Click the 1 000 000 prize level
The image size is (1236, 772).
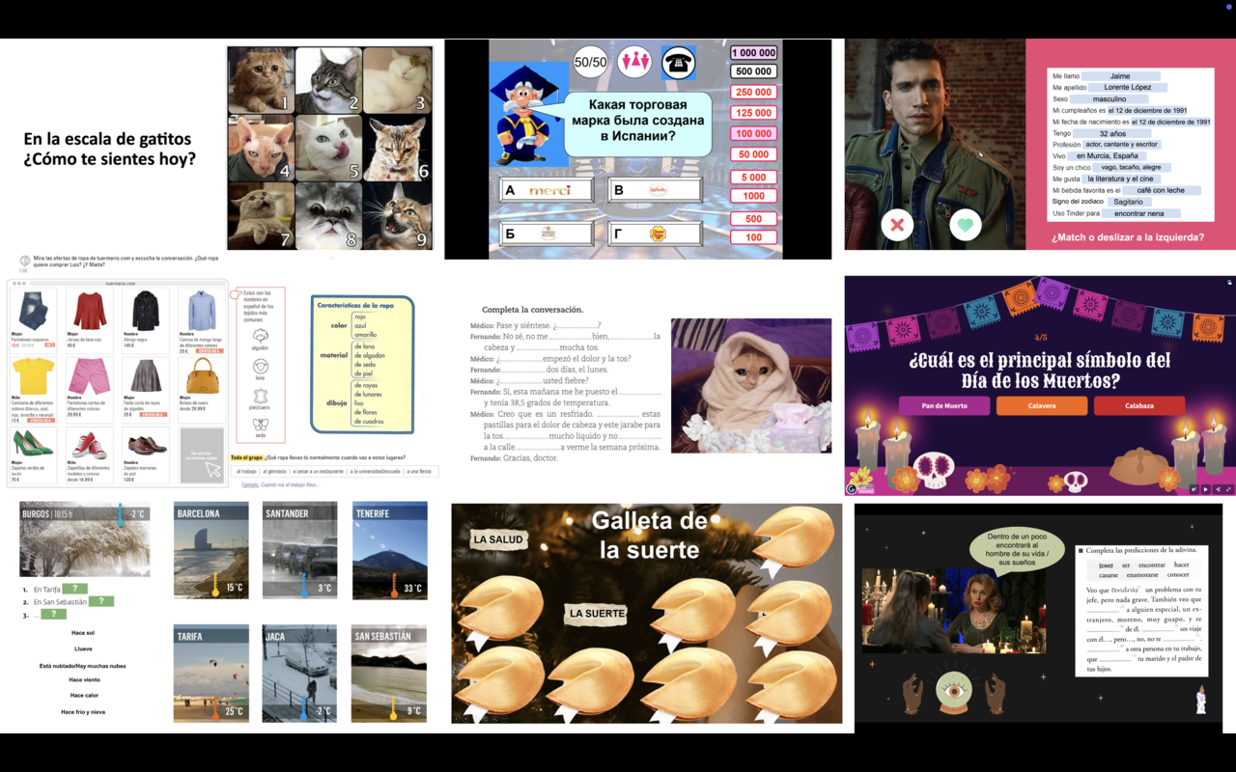click(753, 53)
